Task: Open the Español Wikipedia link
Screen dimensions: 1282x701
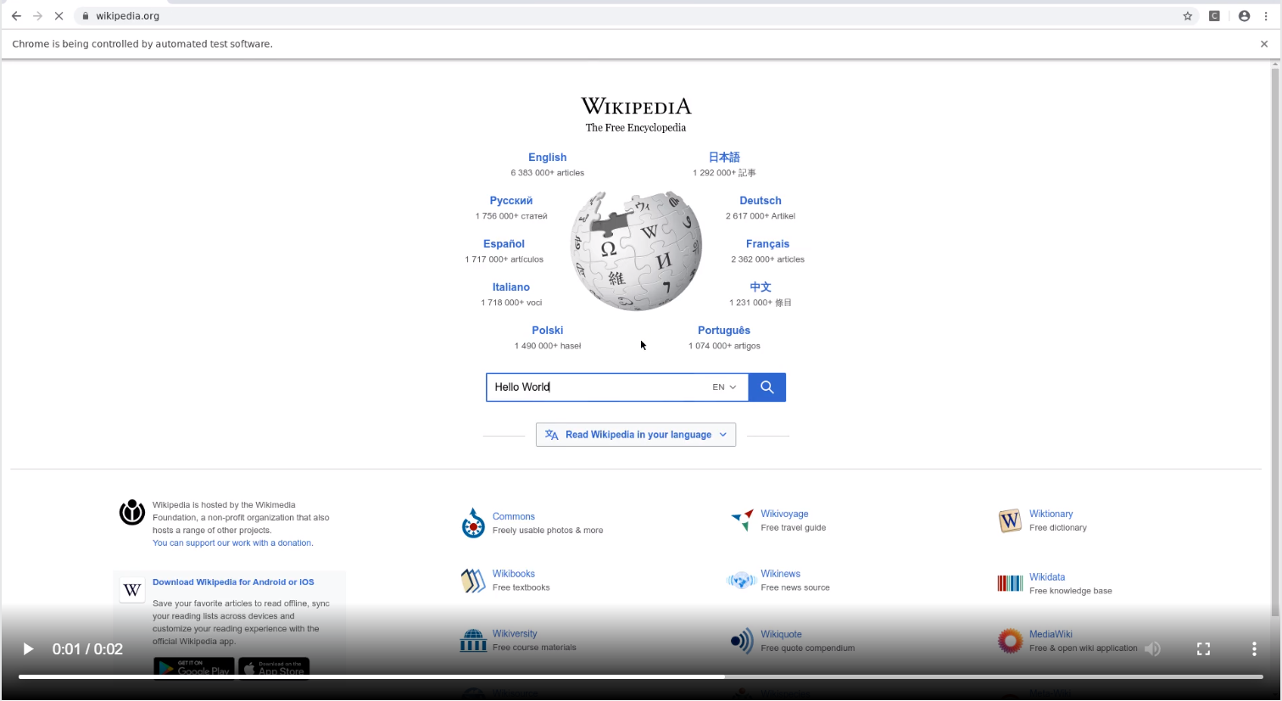Action: pyautogui.click(x=504, y=244)
